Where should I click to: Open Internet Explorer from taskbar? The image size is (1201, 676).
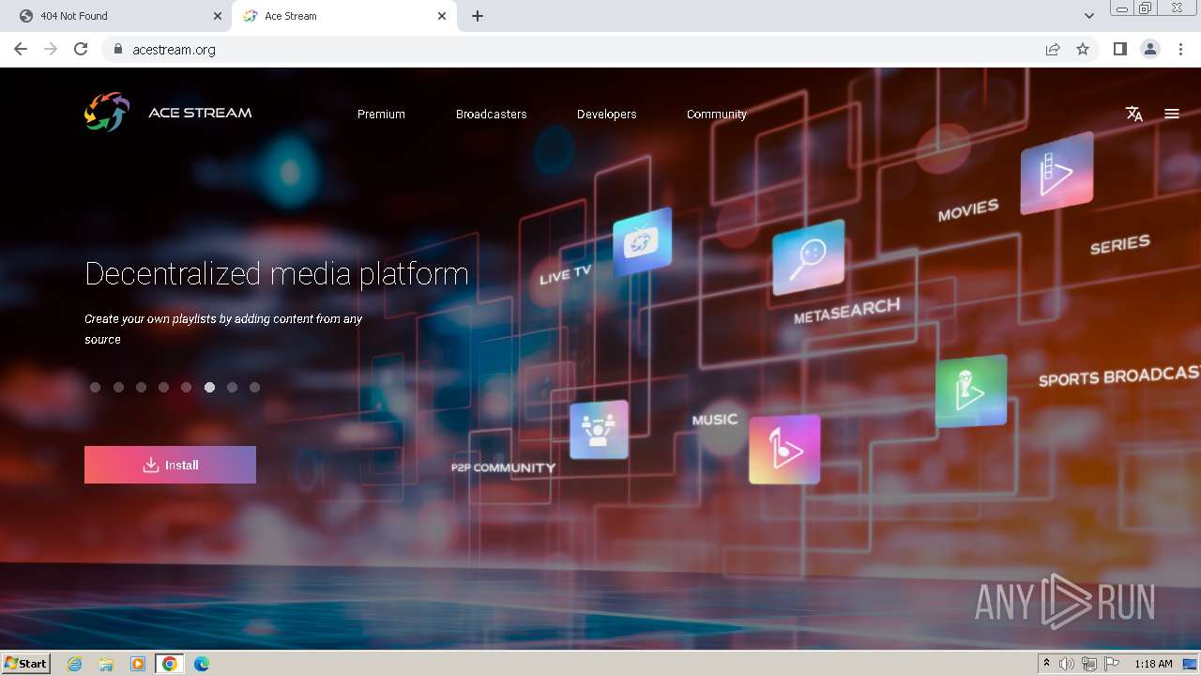[x=74, y=664]
